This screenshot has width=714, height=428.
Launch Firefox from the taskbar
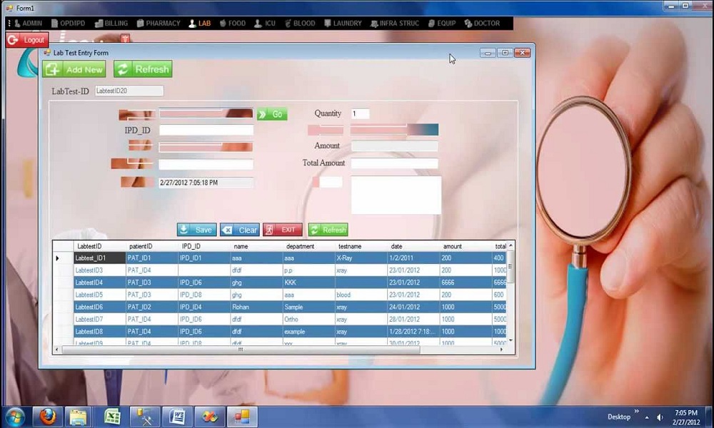point(47,417)
